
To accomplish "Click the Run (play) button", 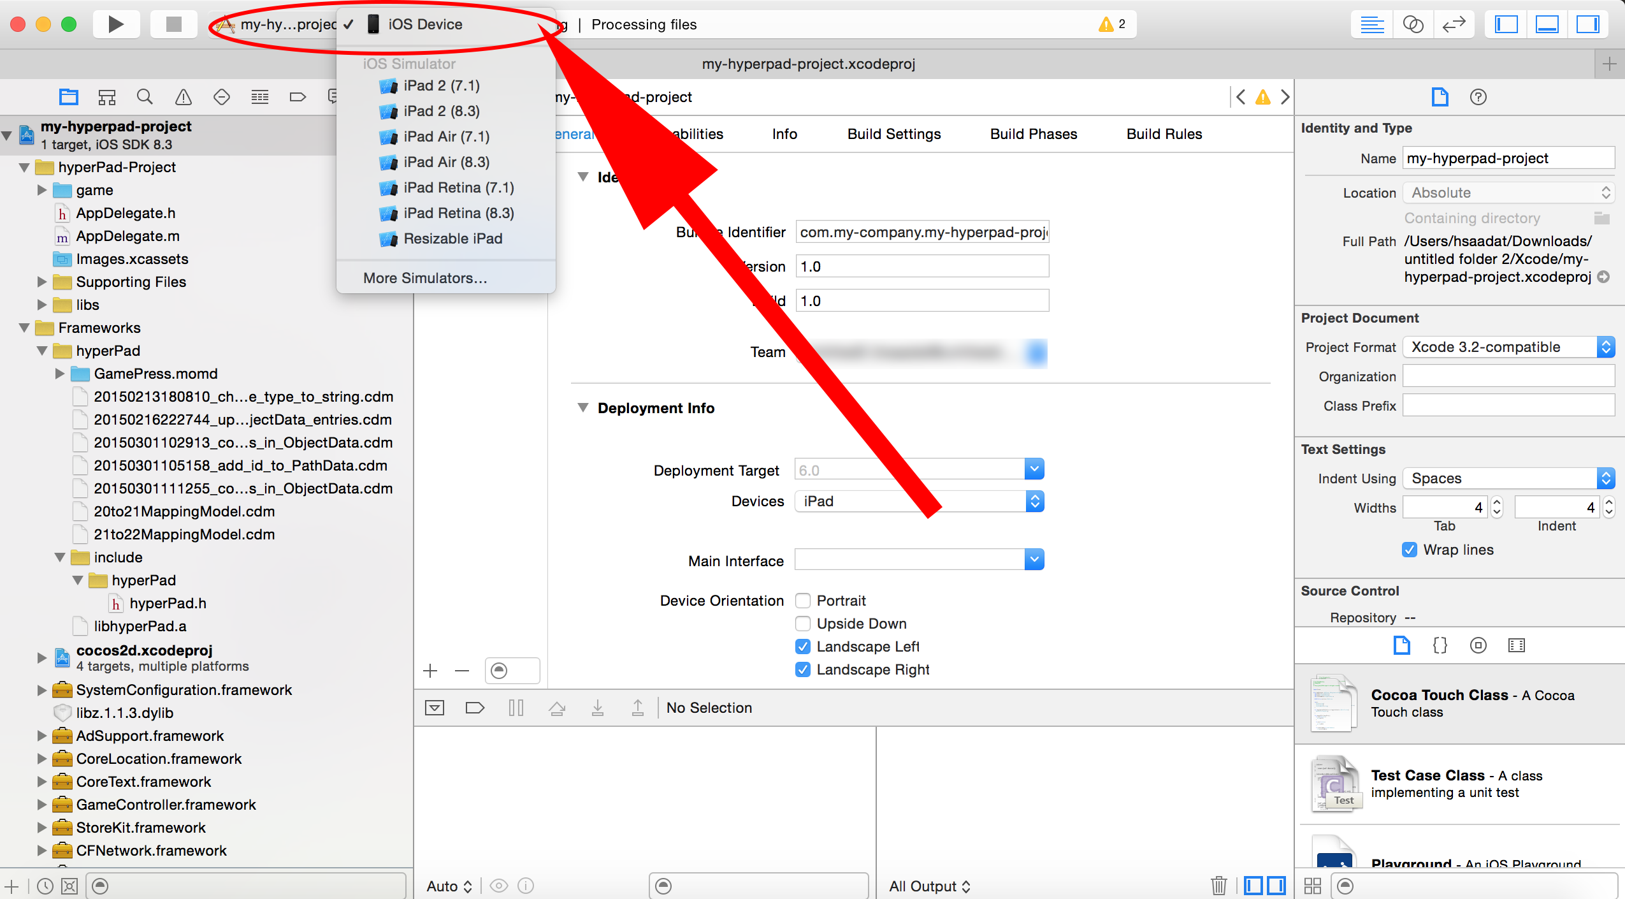I will tap(116, 24).
